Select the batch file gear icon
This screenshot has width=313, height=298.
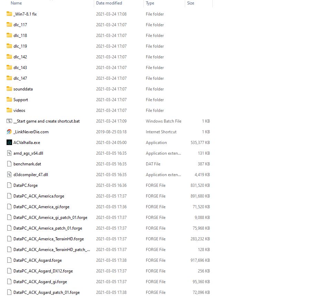tap(9, 121)
